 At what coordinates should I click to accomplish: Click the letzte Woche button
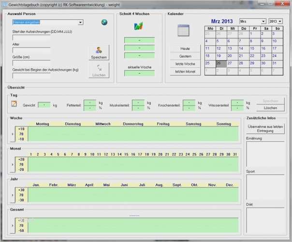tap(185, 64)
